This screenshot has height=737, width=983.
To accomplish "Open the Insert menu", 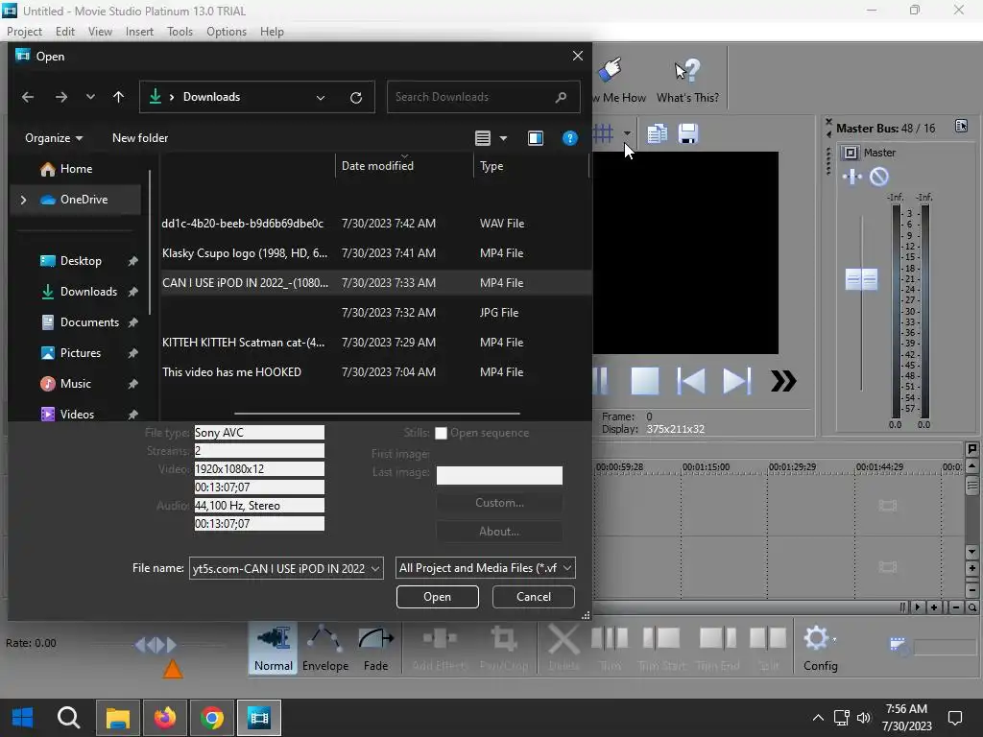I will pyautogui.click(x=139, y=32).
